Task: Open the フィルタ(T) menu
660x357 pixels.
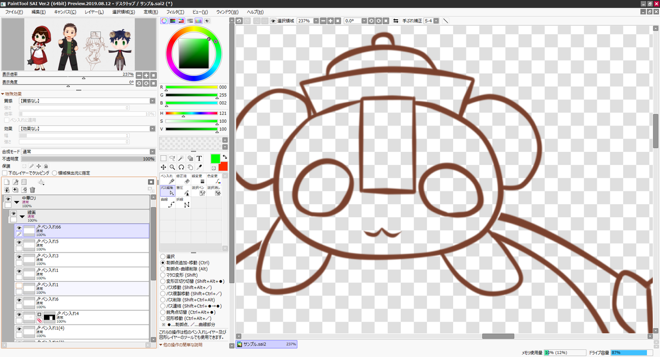Action: (175, 12)
